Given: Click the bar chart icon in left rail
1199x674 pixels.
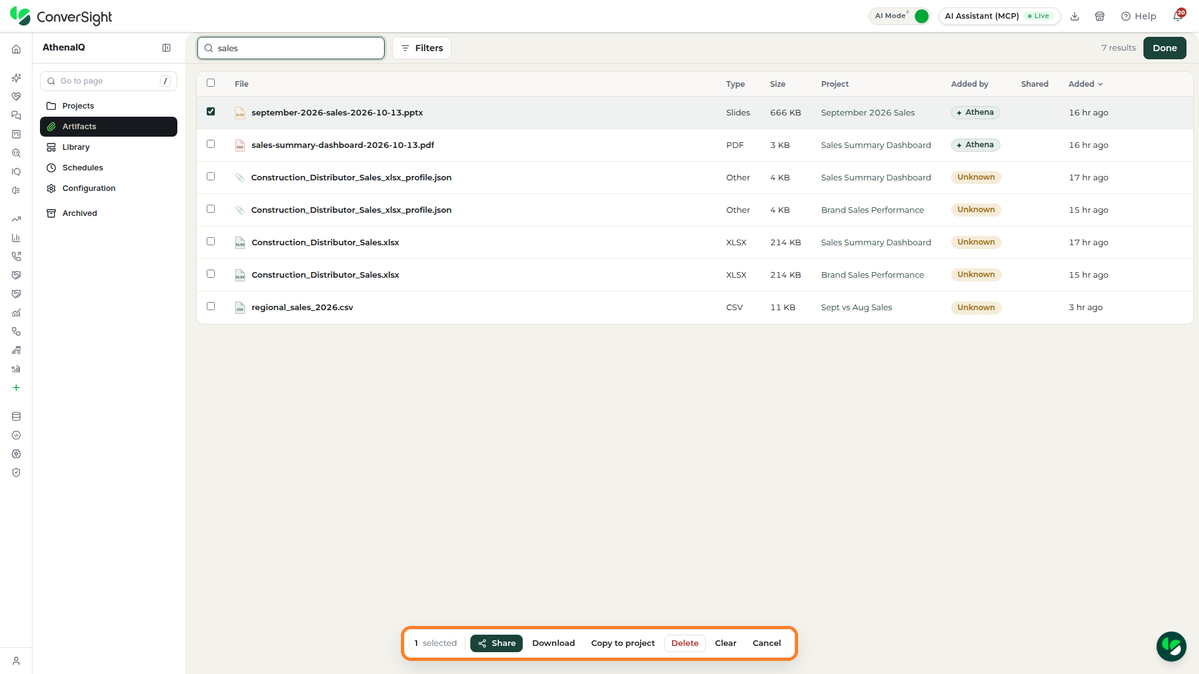Looking at the screenshot, I should [16, 238].
